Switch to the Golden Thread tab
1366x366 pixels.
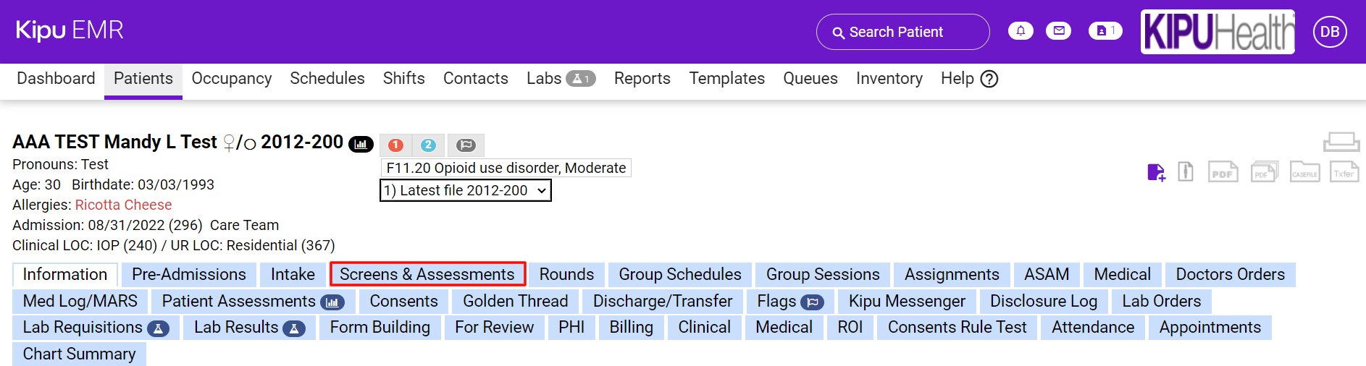pos(515,301)
